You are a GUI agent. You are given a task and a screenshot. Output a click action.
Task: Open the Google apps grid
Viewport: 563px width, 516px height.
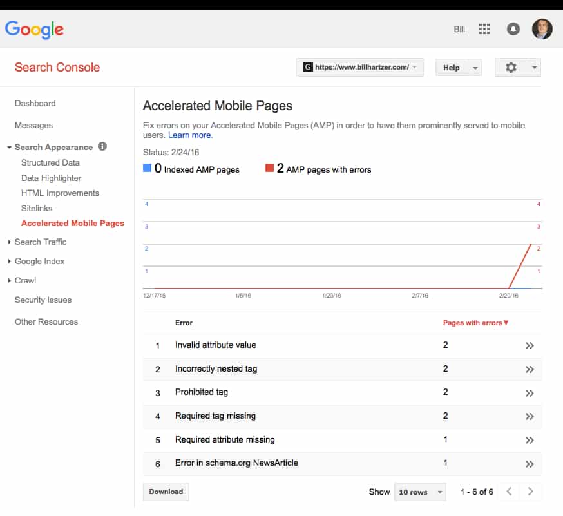484,29
